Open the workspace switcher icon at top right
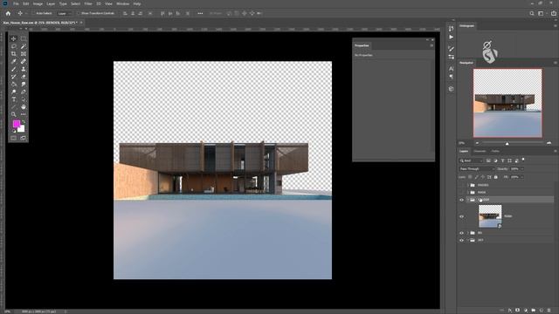 542,14
